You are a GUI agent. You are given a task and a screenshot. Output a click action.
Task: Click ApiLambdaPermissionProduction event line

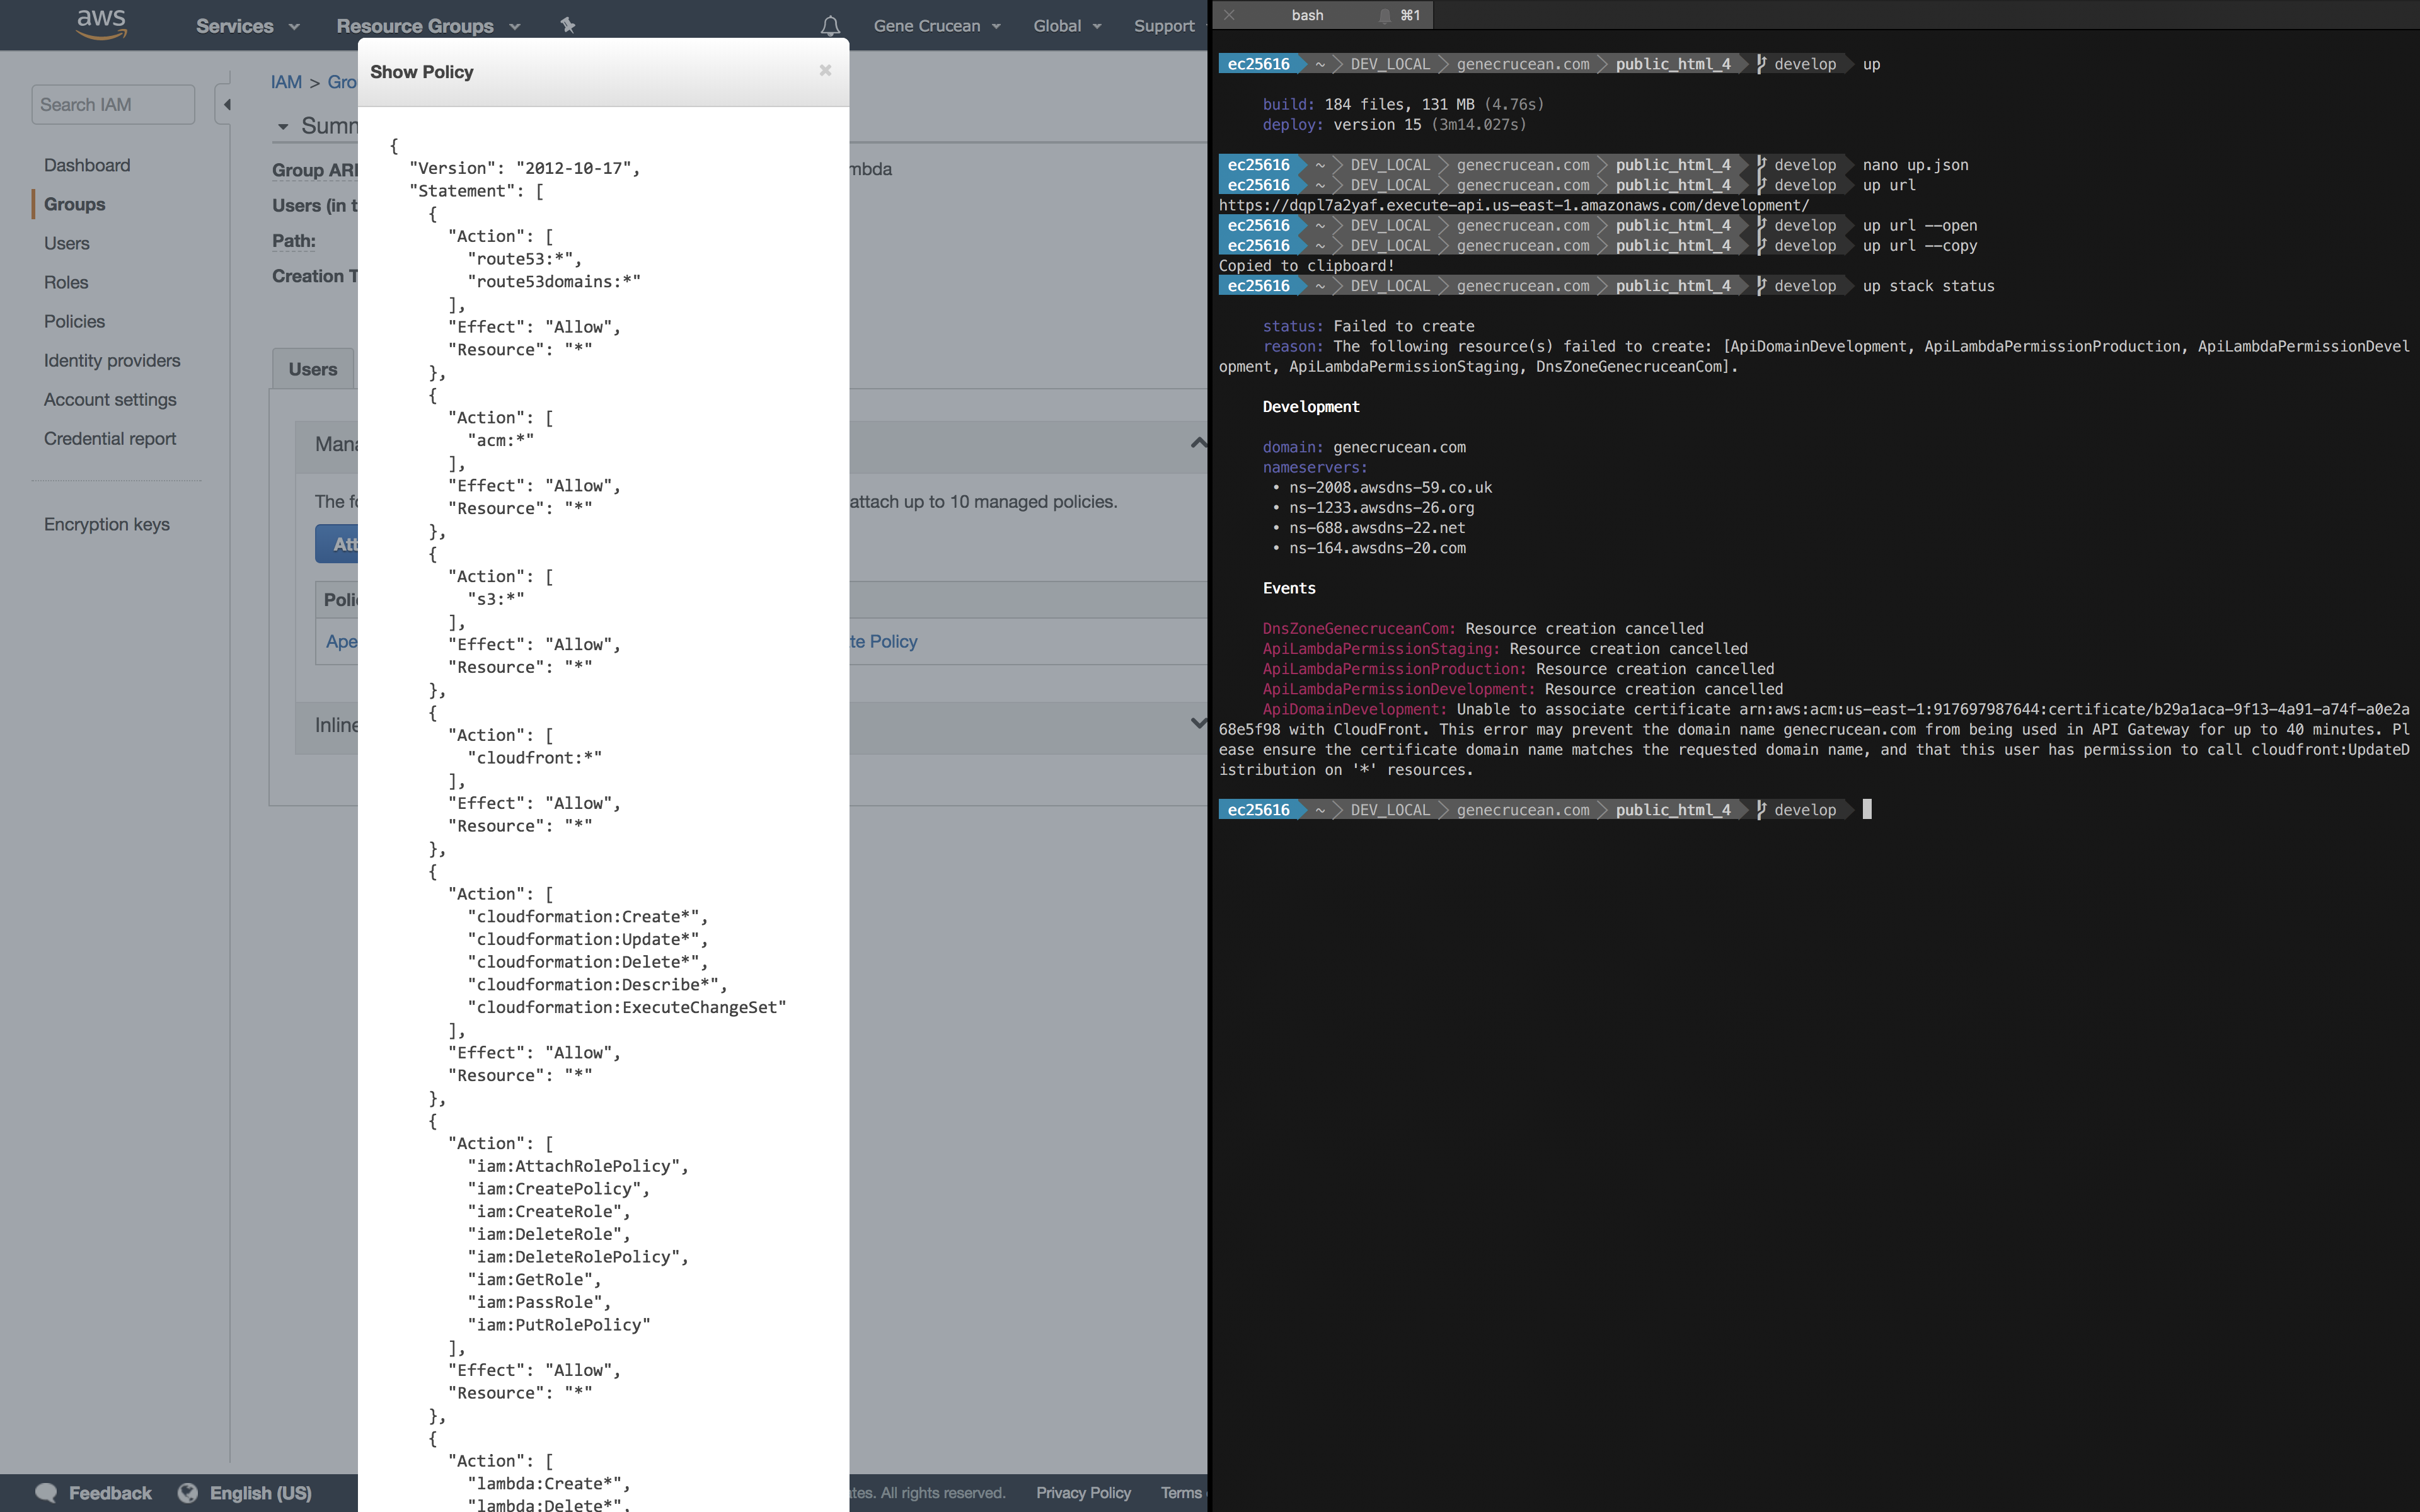pos(1518,669)
